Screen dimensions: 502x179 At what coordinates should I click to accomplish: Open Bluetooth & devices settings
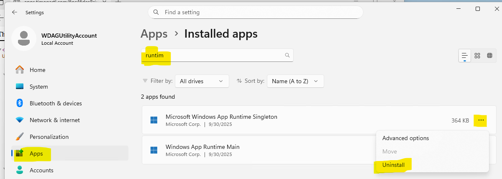(x=55, y=103)
